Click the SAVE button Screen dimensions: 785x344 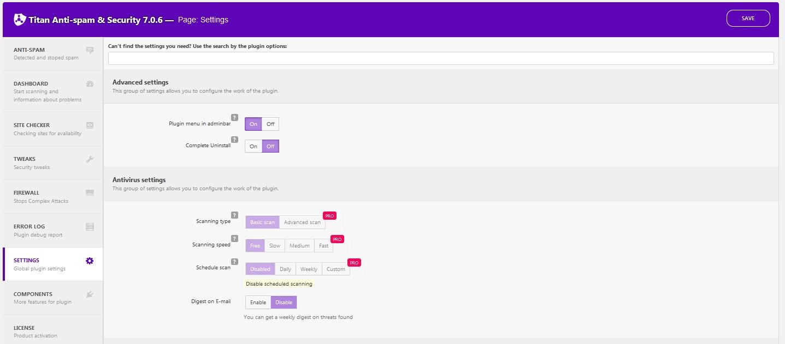point(748,19)
